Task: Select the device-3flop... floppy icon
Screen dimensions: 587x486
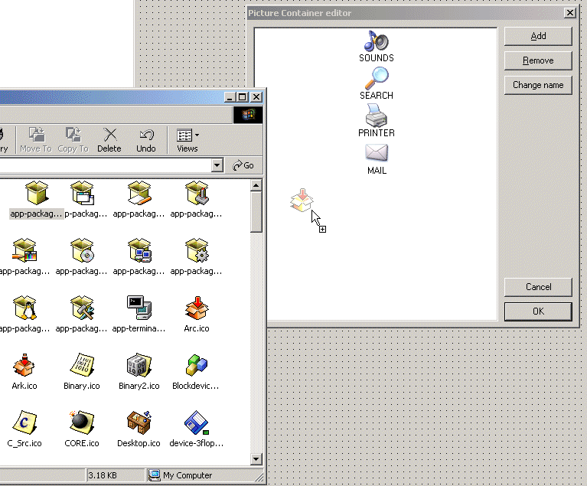Action: point(197,422)
